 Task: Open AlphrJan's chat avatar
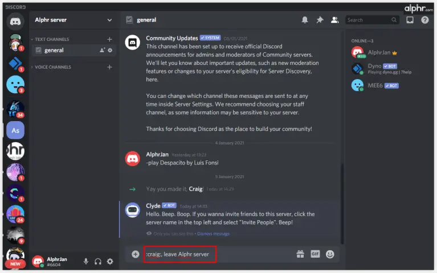point(132,159)
